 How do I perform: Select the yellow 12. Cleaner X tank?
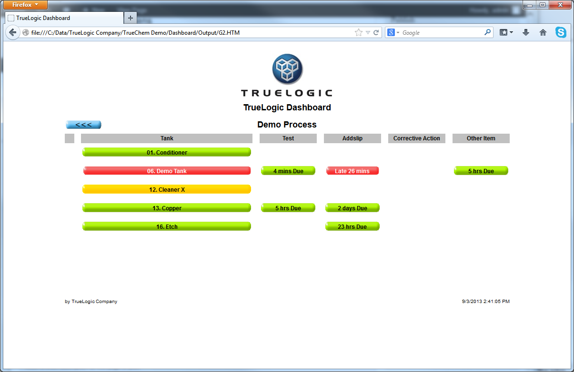point(167,189)
